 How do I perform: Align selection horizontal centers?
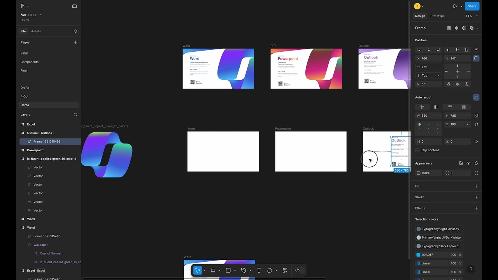pos(428,50)
